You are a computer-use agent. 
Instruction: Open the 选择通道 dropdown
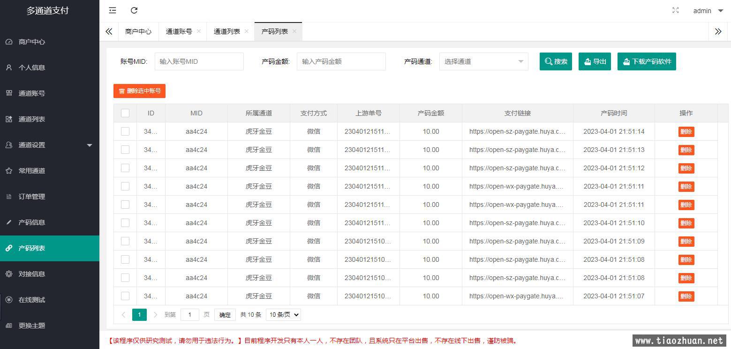tap(483, 61)
